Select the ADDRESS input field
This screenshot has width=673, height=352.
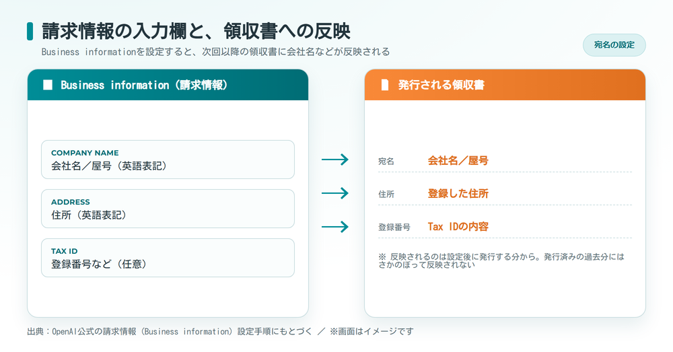pyautogui.click(x=168, y=209)
